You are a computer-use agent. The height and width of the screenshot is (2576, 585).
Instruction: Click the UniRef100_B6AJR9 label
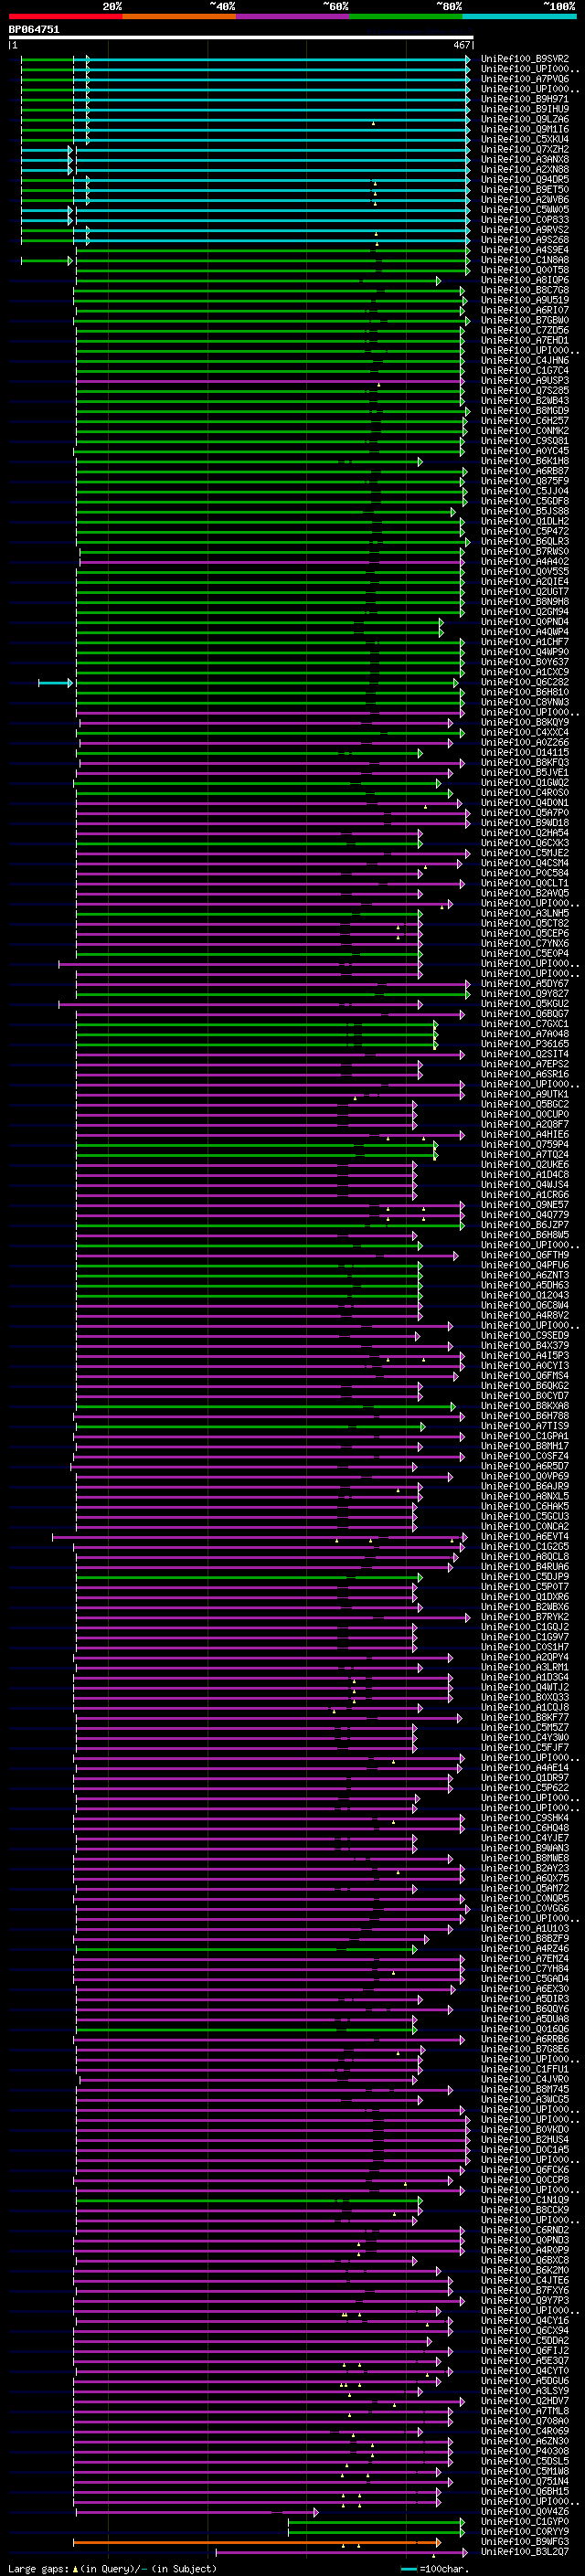(525, 1486)
